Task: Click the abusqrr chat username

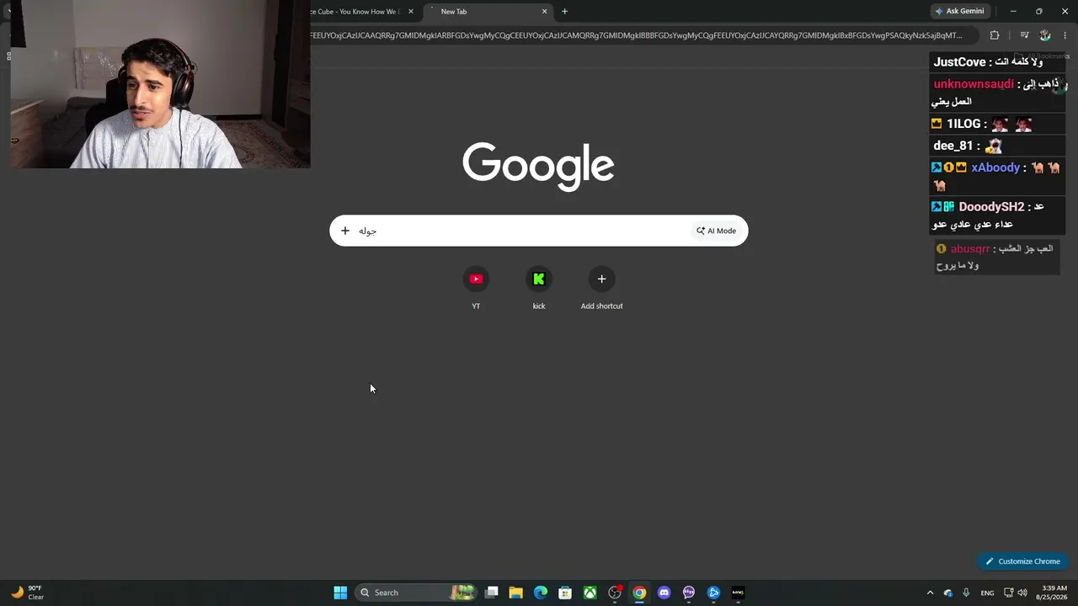Action: point(970,249)
